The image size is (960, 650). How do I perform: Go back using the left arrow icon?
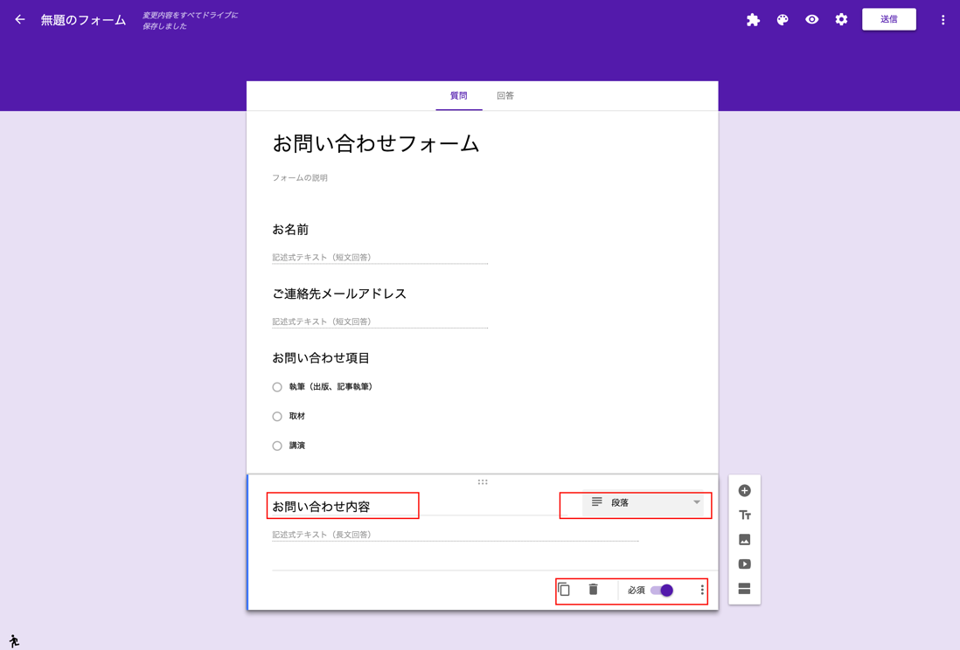(20, 19)
